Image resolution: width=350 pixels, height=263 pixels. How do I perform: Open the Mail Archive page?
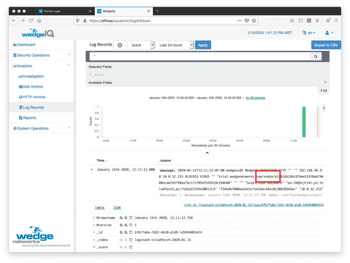click(31, 86)
